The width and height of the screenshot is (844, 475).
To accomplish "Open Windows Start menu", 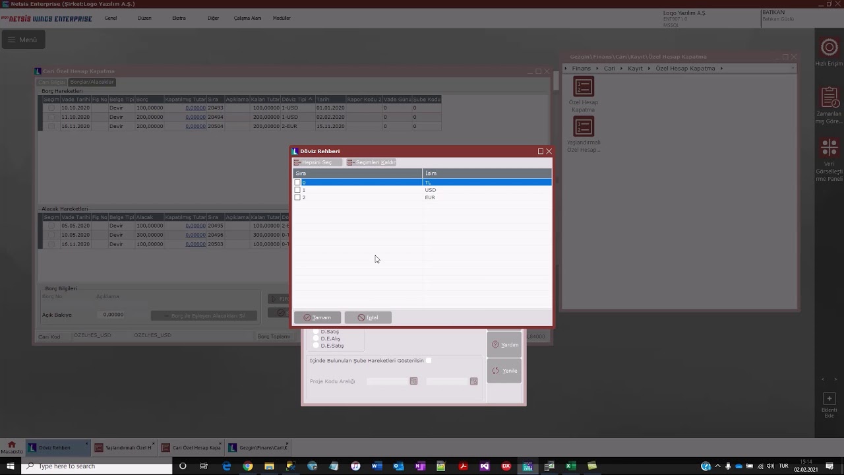I will [x=10, y=466].
